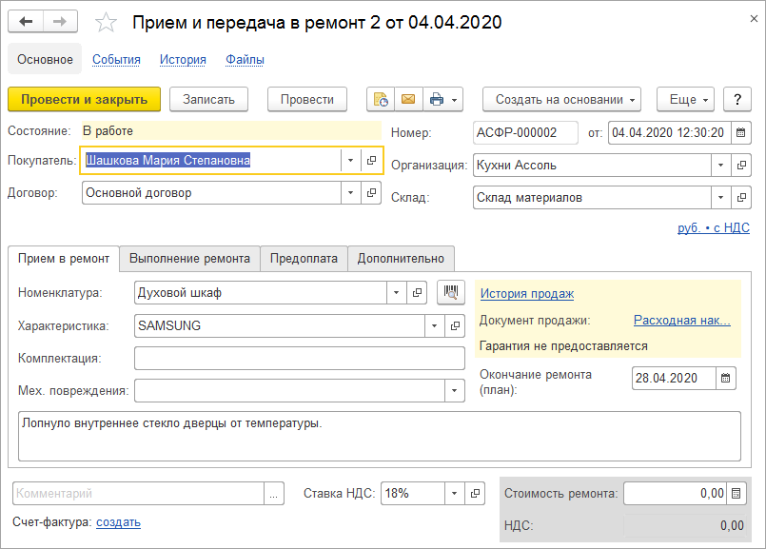The height and width of the screenshot is (549, 766).
Task: Go back using the left arrow
Action: click(26, 22)
